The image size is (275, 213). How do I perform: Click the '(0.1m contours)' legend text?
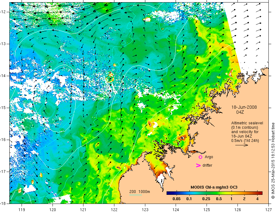click(x=245, y=127)
